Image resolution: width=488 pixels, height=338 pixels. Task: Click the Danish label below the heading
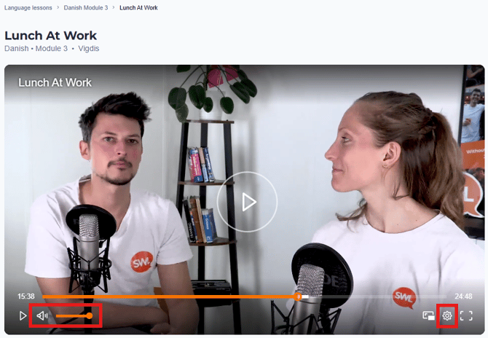coord(17,49)
